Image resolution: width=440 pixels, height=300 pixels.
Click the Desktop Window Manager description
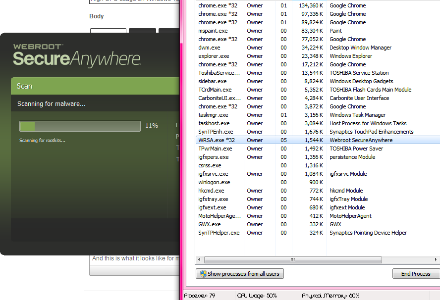(360, 48)
